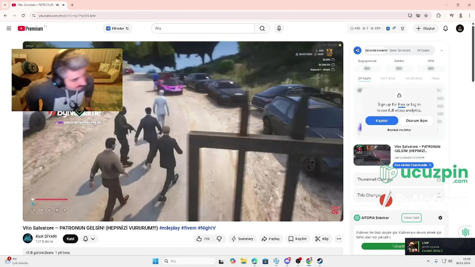475x267 pixels.
Task: Select the 1st 7 days tab
Action: (x=387, y=78)
